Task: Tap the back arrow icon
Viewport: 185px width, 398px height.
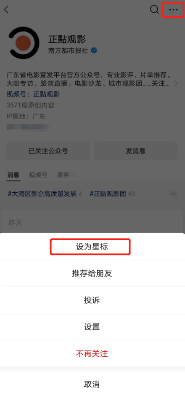Action: (6, 10)
